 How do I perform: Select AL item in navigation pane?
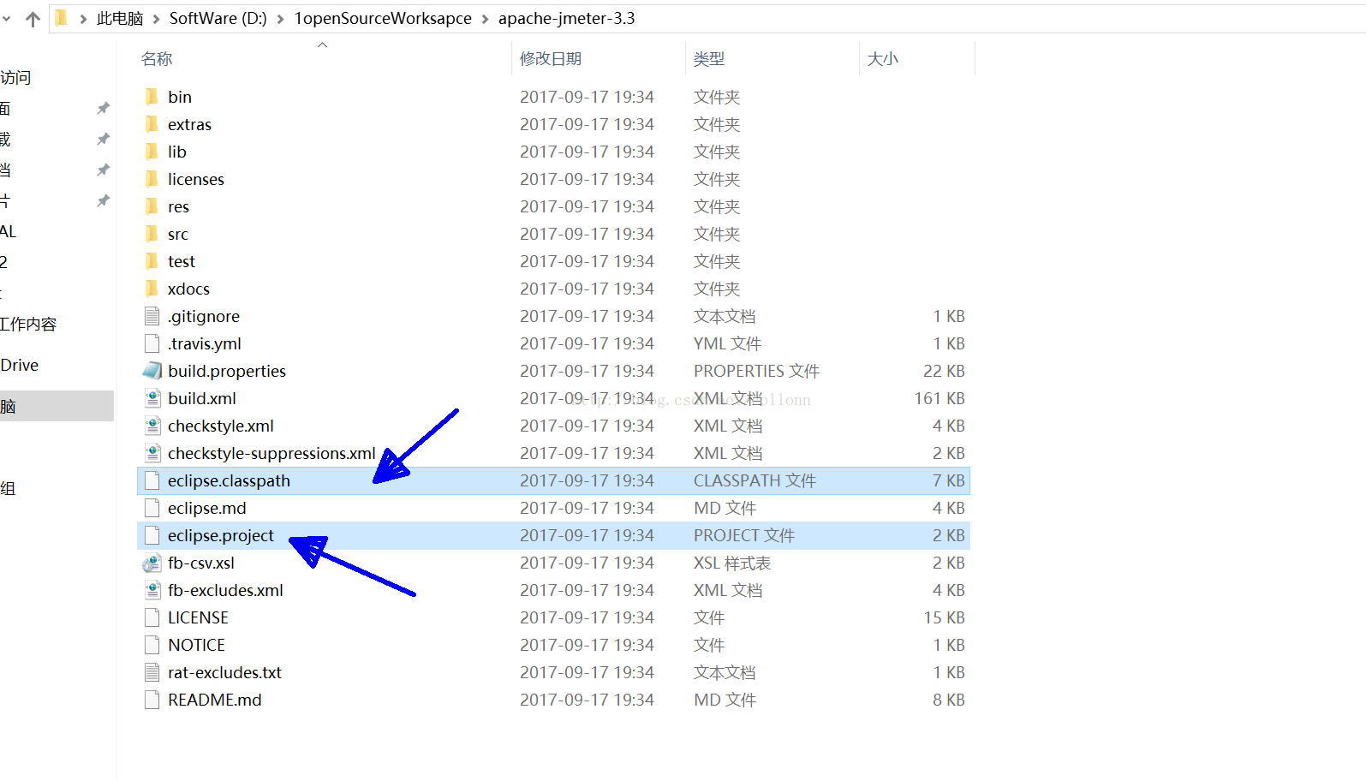pos(9,231)
